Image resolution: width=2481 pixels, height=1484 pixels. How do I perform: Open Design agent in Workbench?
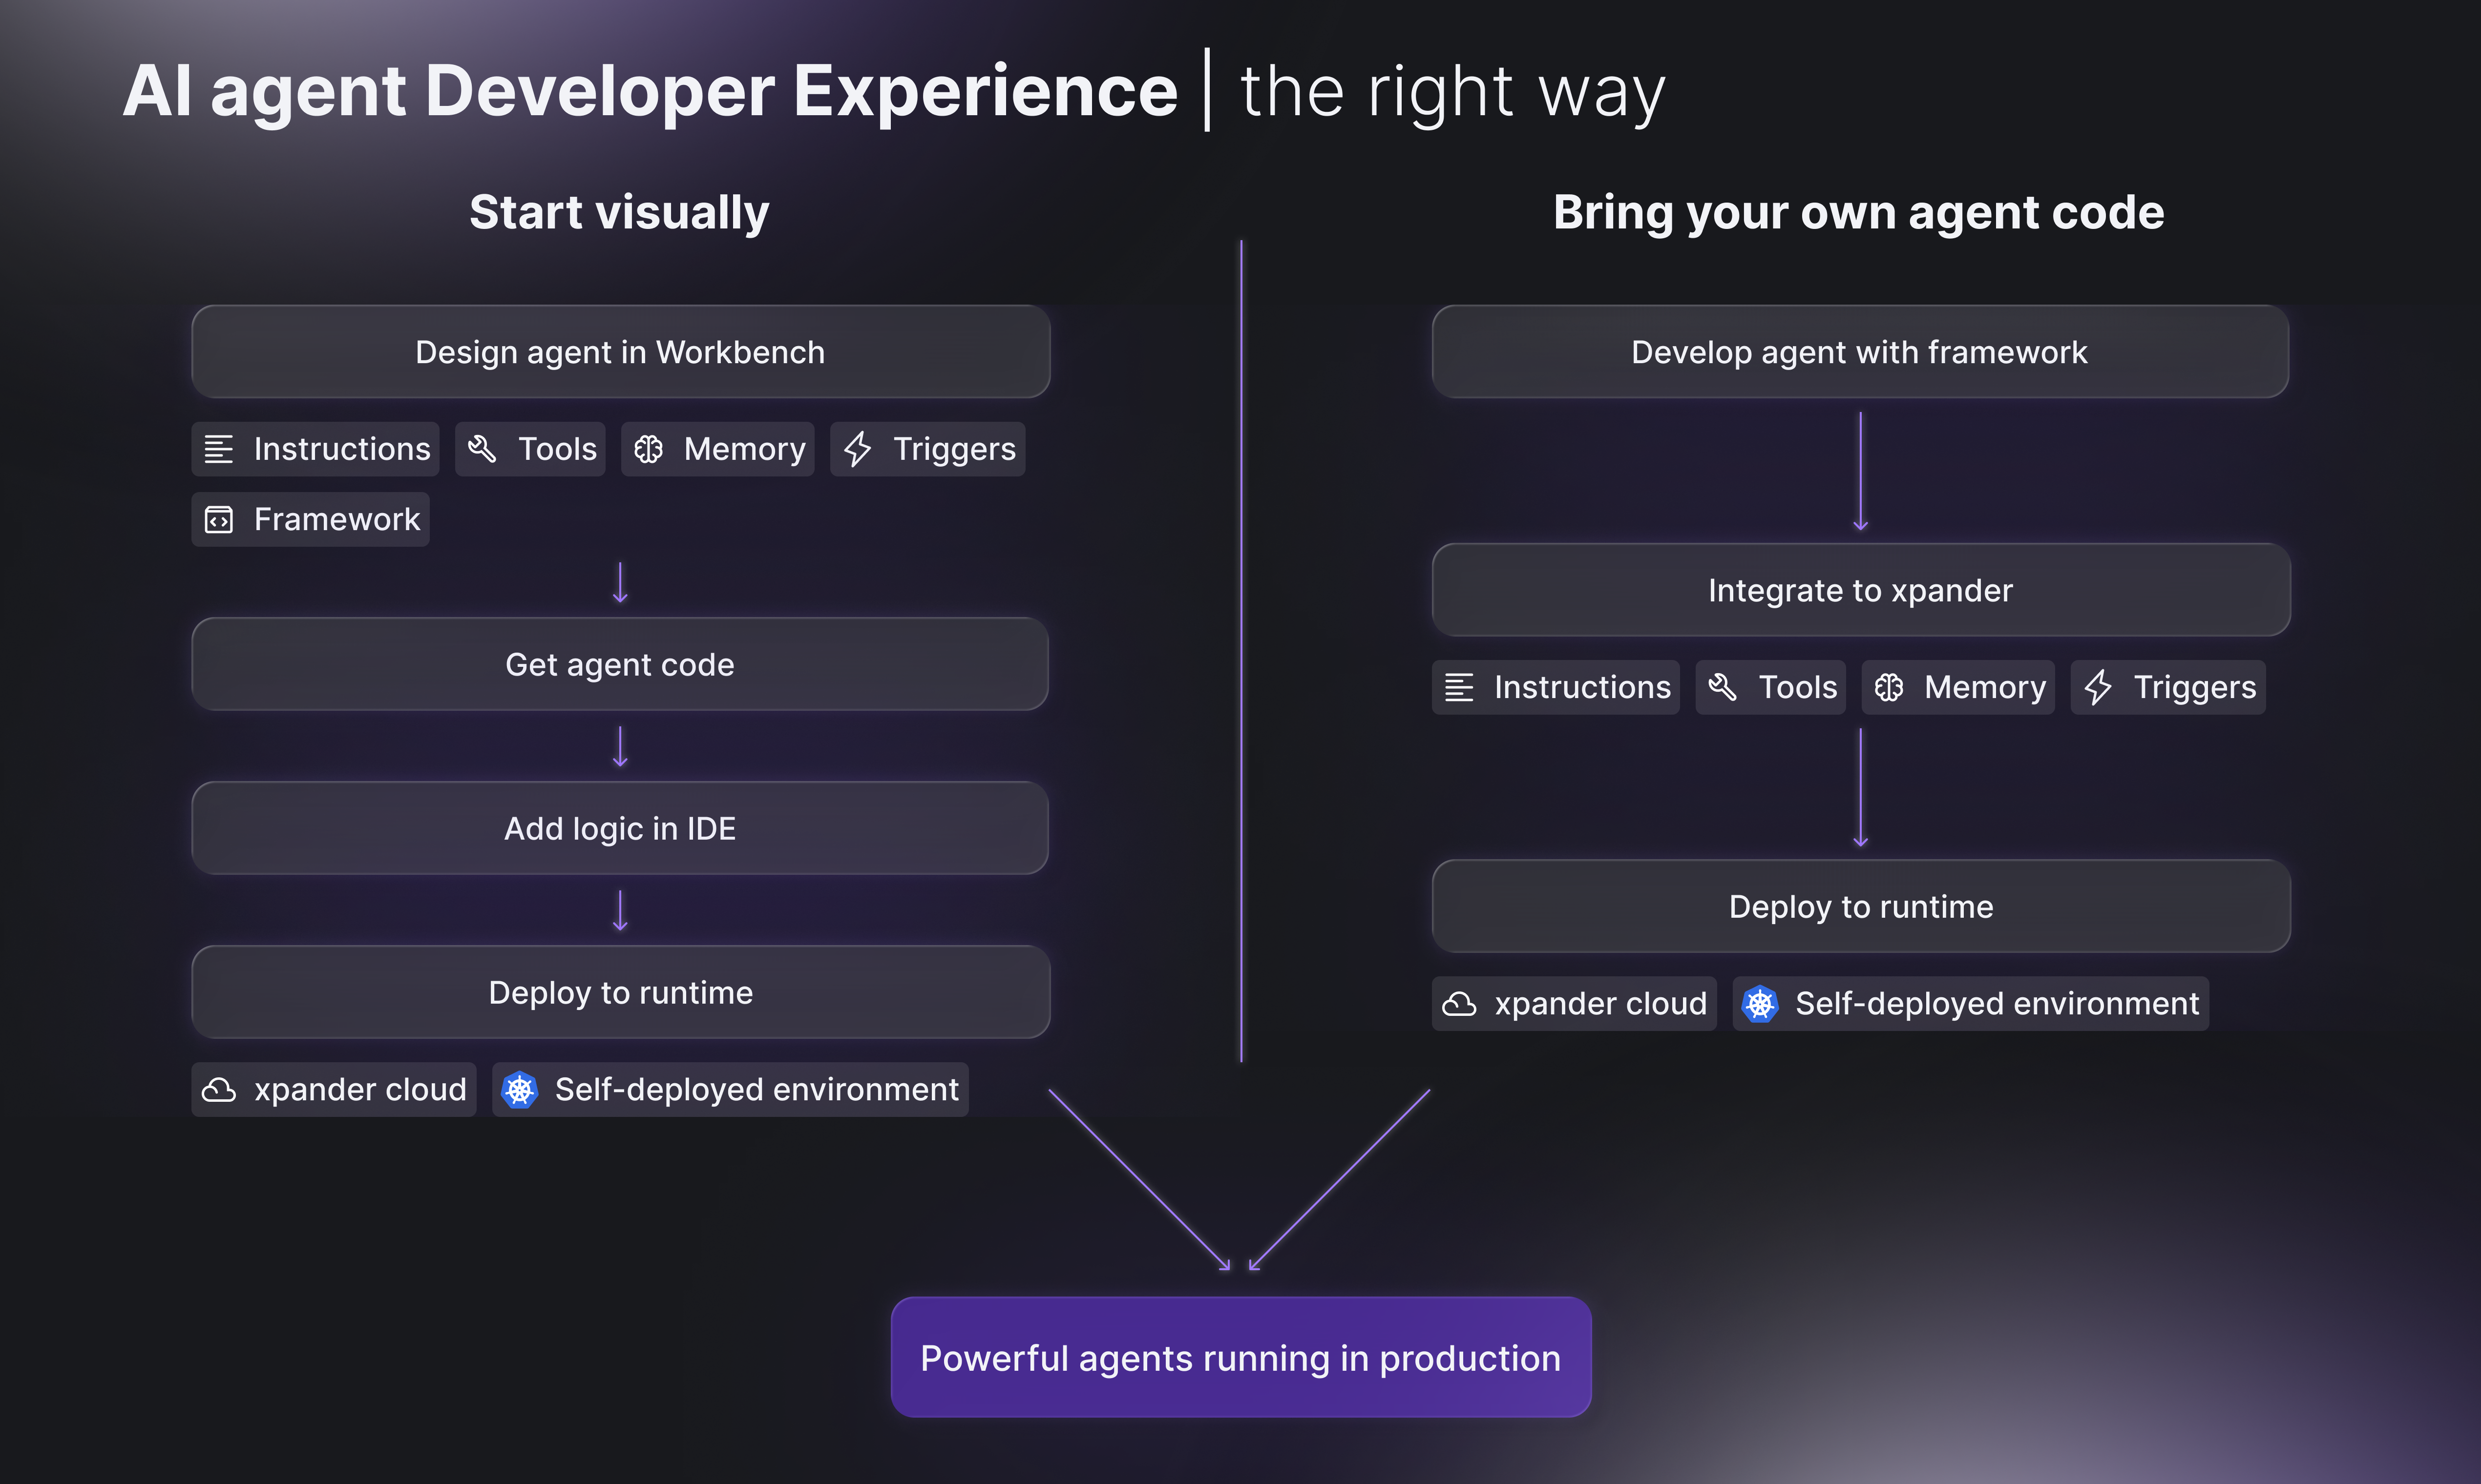[620, 351]
